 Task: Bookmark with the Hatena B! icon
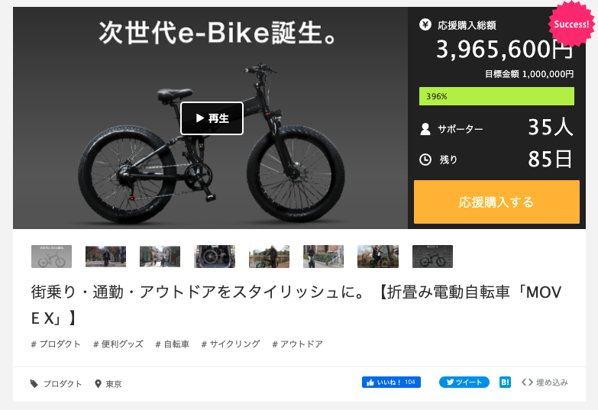(505, 383)
